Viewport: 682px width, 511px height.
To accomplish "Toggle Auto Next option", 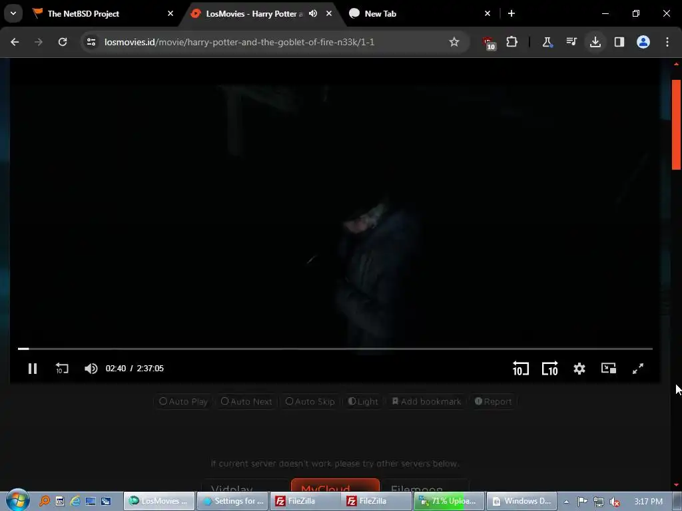I will (246, 401).
